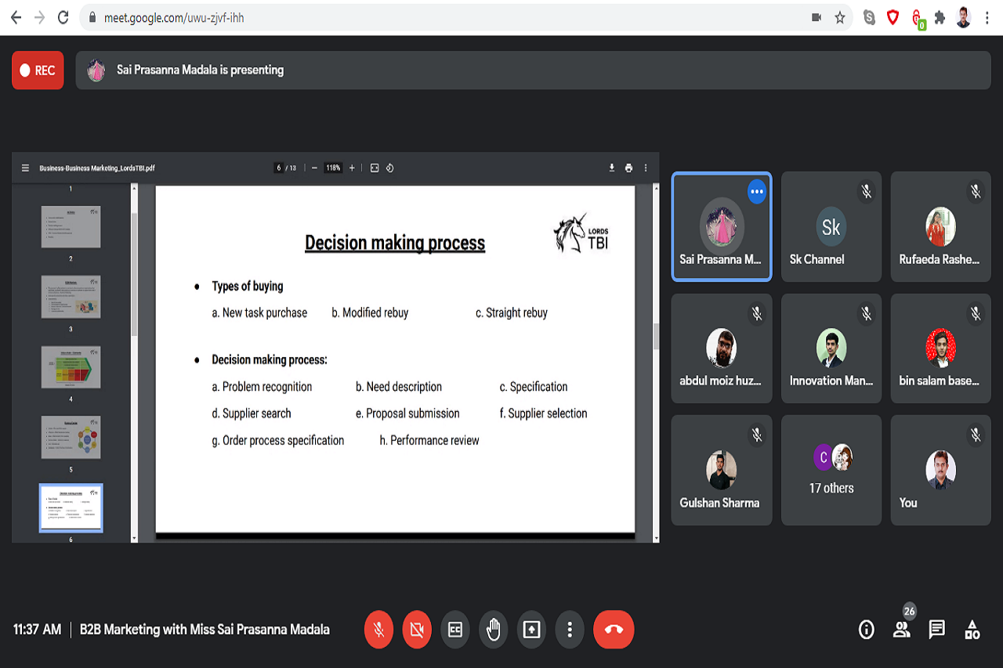Open the PDF viewer's three-dot more actions menu
1003x668 pixels.
pos(646,168)
